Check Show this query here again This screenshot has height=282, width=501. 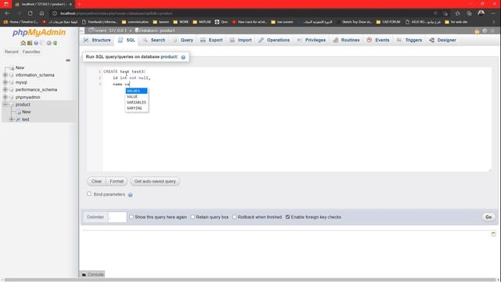[x=132, y=217]
